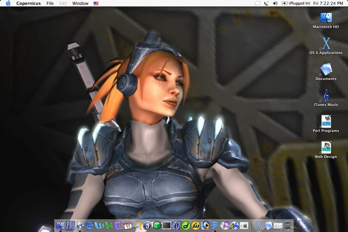Open the Window menu
Viewport: 348px width, 232px height.
click(80, 3)
